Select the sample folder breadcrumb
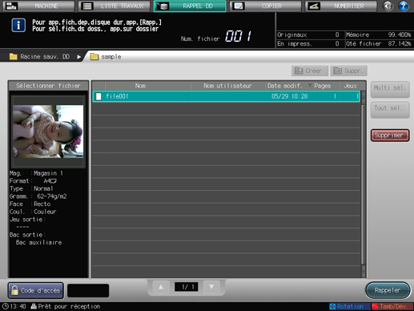 click(106, 57)
